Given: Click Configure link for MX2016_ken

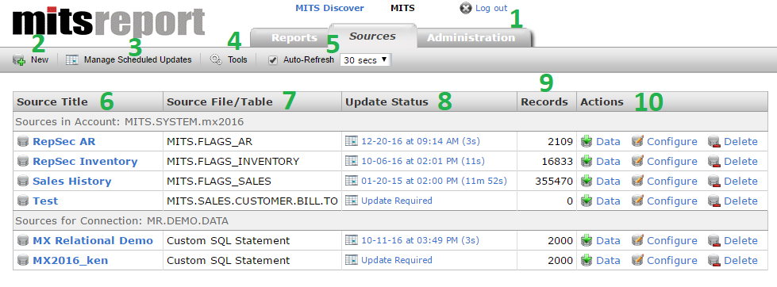Looking at the screenshot, I should coord(672,260).
